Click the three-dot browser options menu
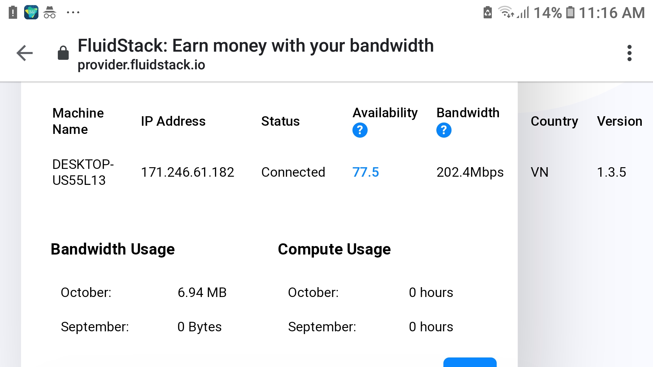This screenshot has height=367, width=653. point(630,53)
